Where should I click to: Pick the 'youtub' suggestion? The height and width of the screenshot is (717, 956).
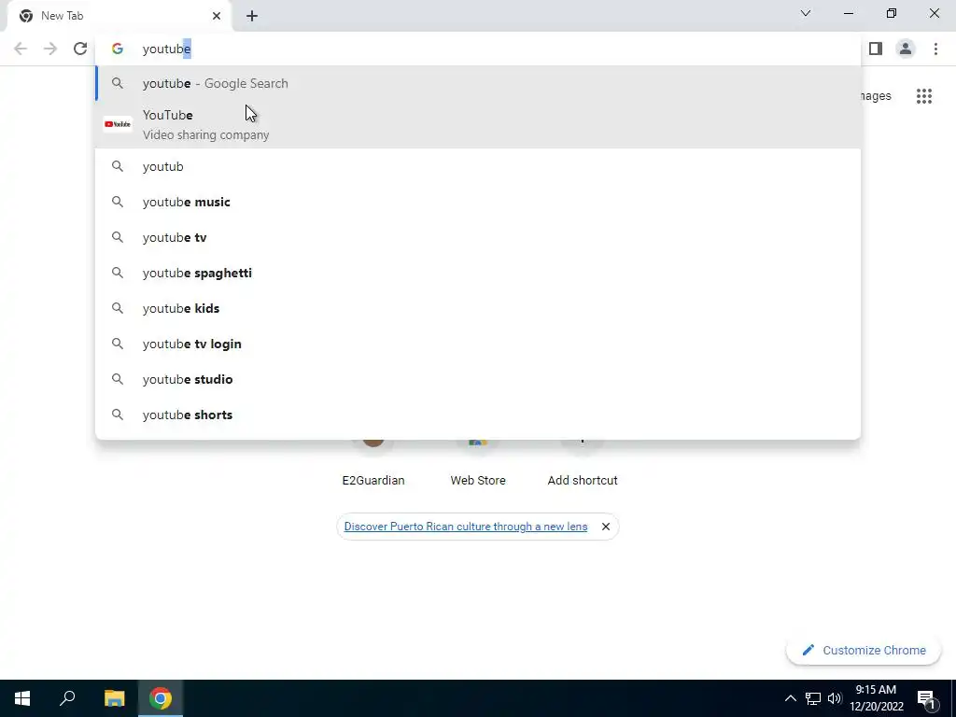pos(478,166)
